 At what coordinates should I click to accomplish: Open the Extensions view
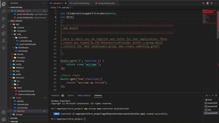pos(4,33)
